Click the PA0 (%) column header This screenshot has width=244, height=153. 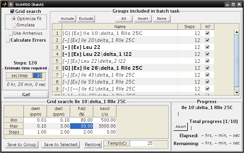[x=82, y=111]
